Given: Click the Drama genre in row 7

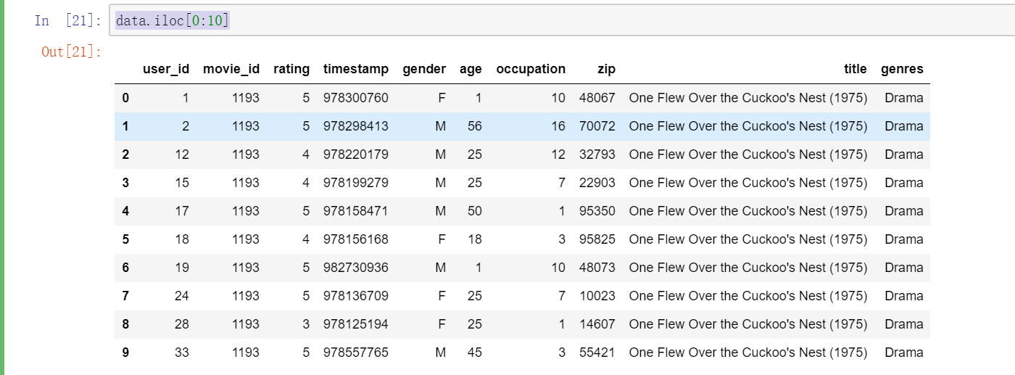Looking at the screenshot, I should tap(904, 296).
